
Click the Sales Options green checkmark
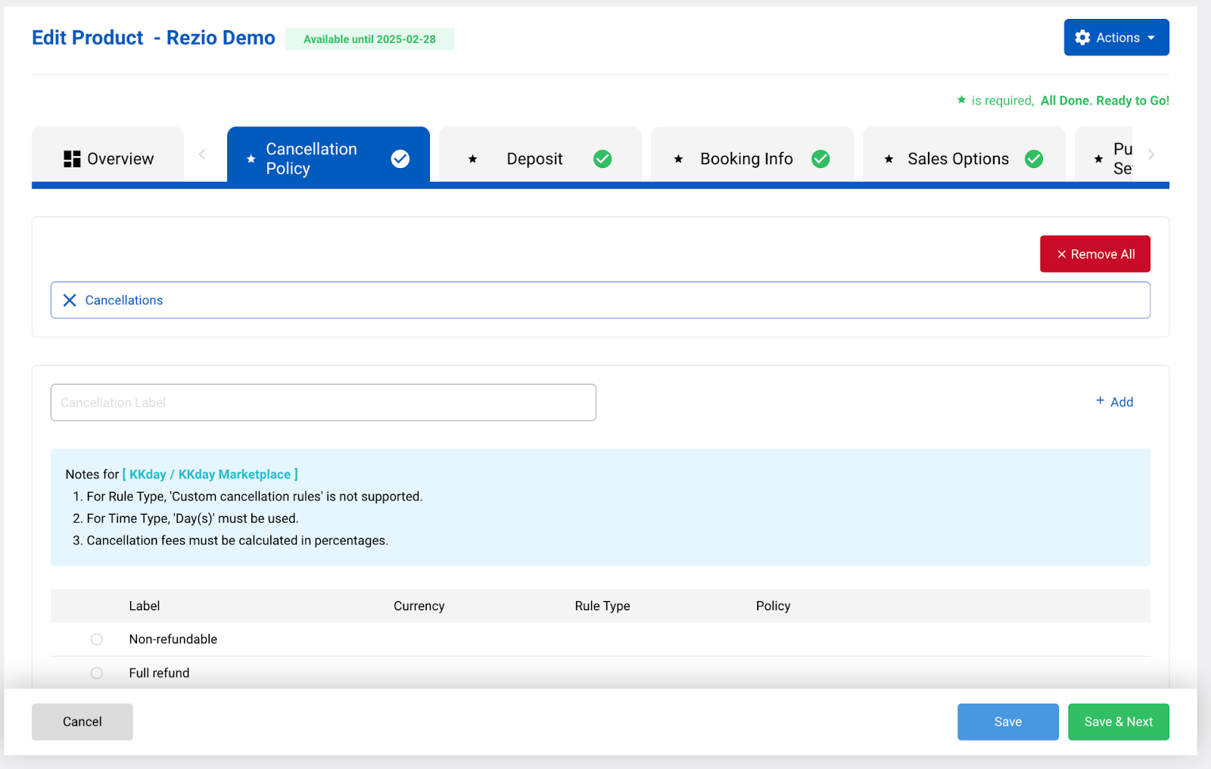(1034, 159)
